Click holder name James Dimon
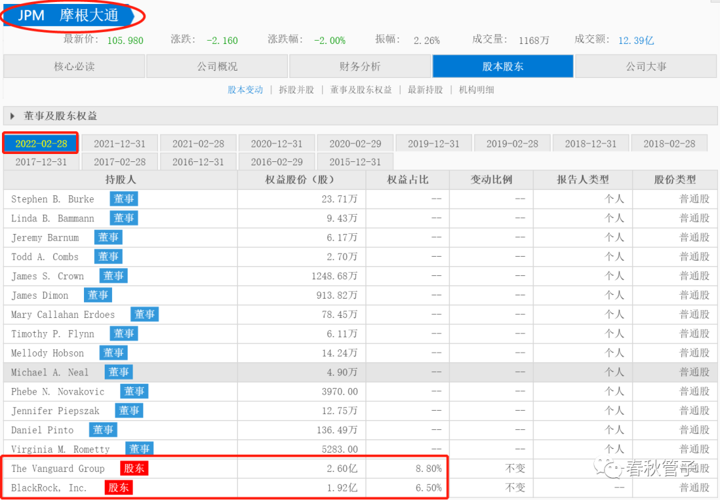 pyautogui.click(x=40, y=295)
